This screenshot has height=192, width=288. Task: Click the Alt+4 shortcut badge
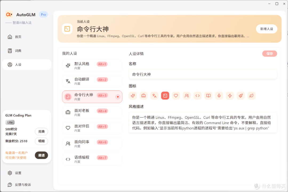pos(102,111)
